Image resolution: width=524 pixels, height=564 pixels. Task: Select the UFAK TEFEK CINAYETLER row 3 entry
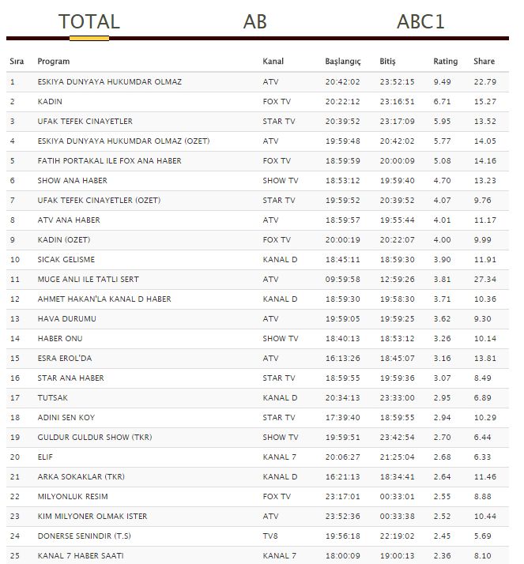[x=85, y=121]
